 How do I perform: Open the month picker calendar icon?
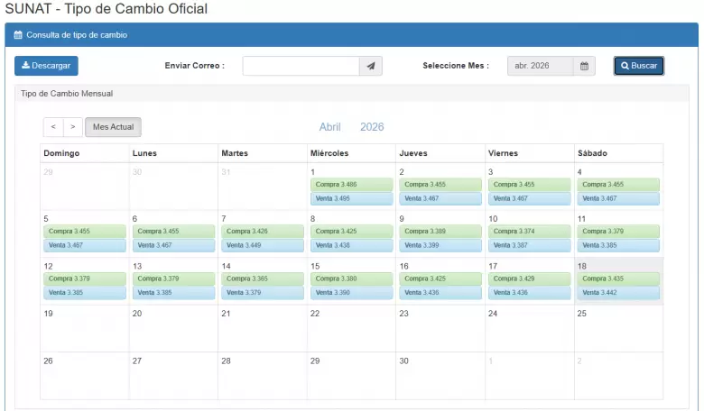[x=584, y=66]
